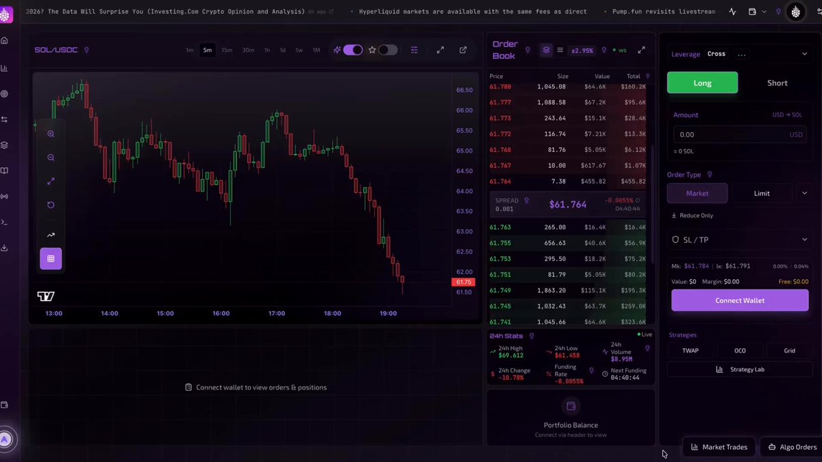Screen dimensions: 822x462
Task: Click the round purple assistant button bottom-left
Action: point(5,440)
